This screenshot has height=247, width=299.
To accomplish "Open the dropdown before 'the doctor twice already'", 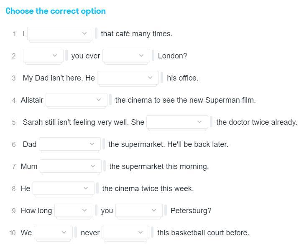I will point(177,122).
